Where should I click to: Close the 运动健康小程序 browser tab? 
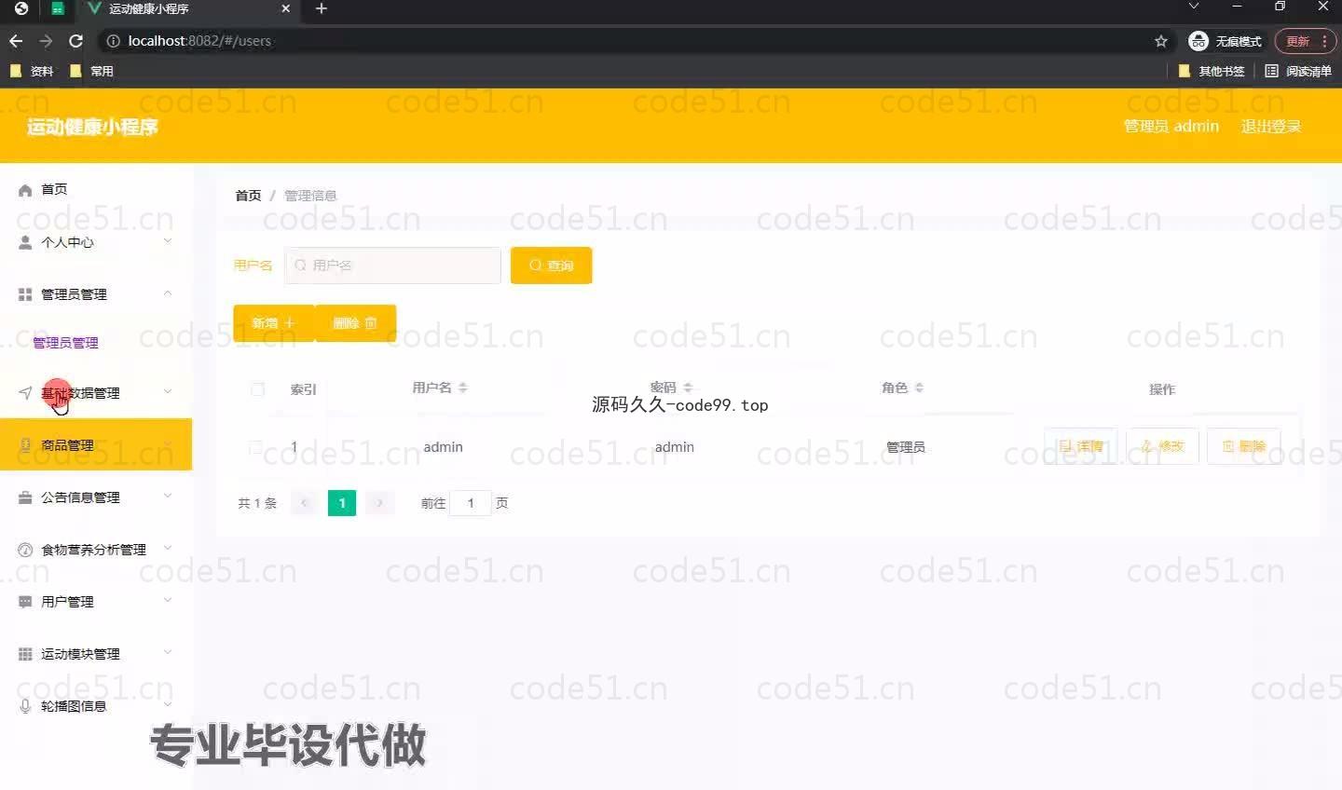[286, 8]
